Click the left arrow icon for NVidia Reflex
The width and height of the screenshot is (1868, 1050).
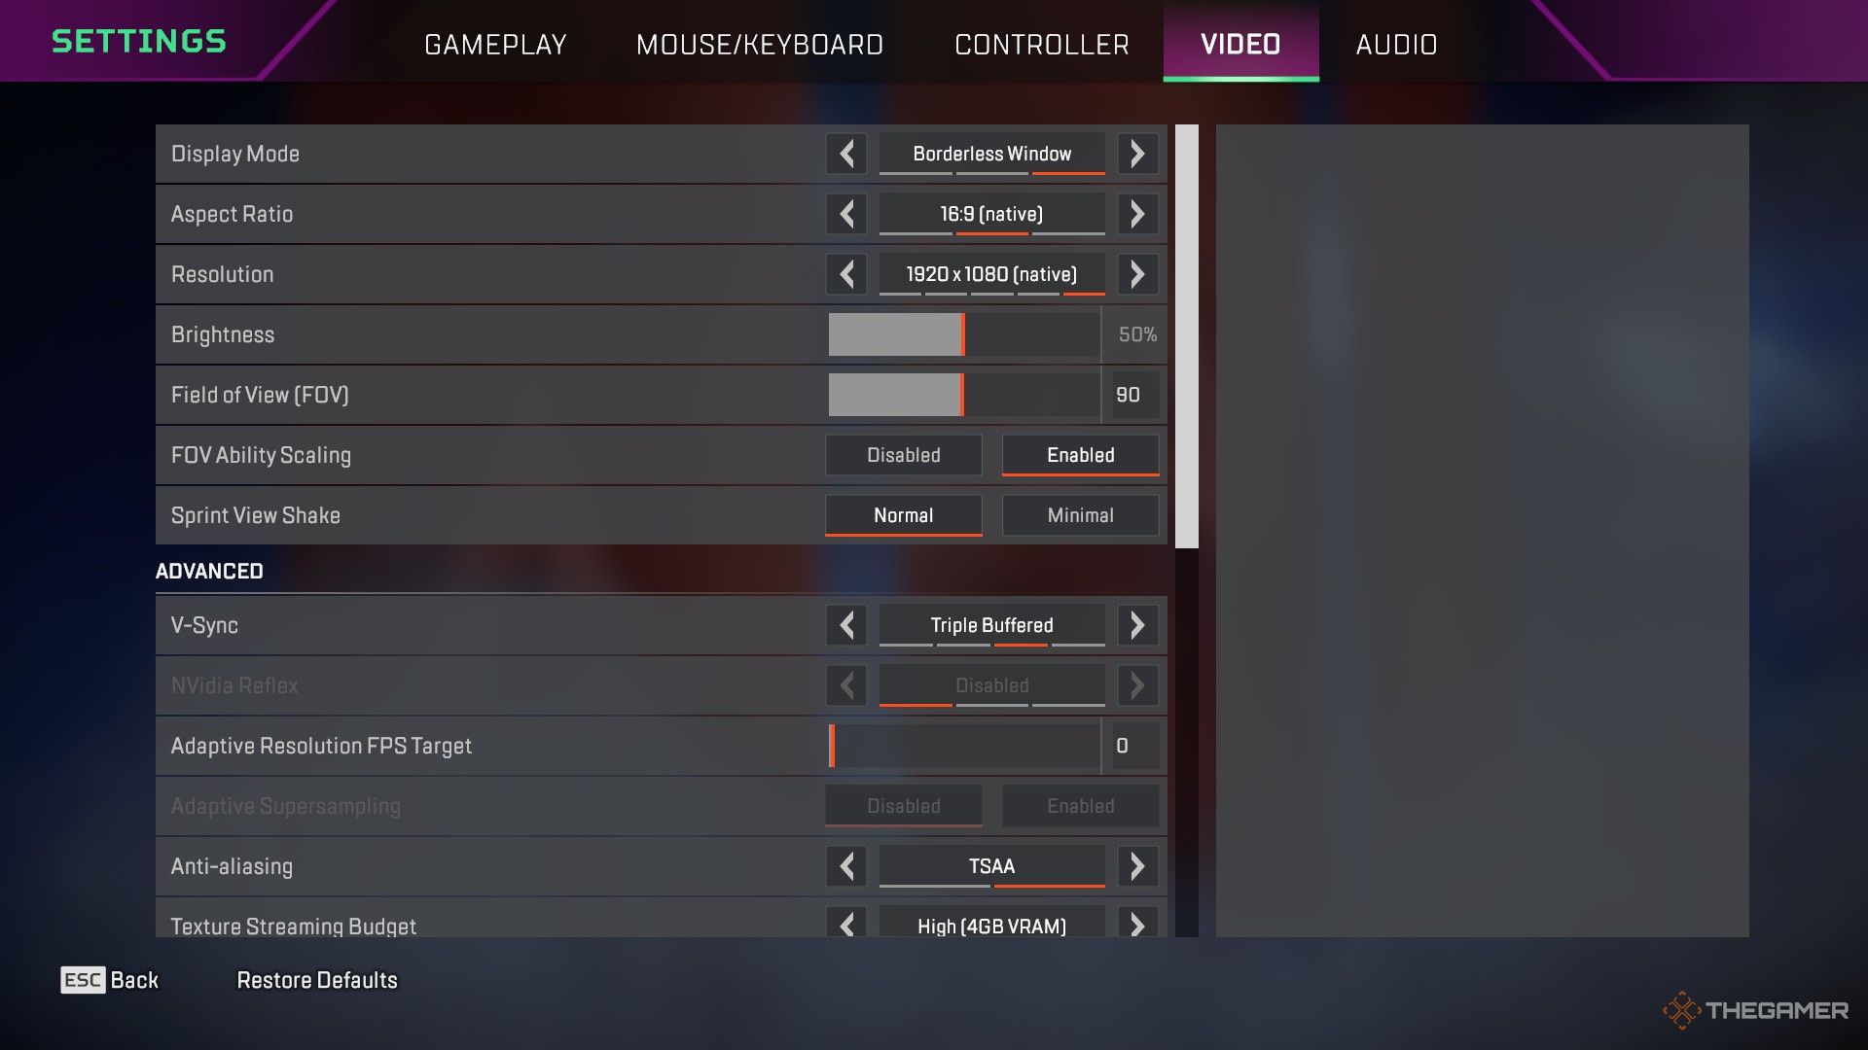click(x=848, y=684)
